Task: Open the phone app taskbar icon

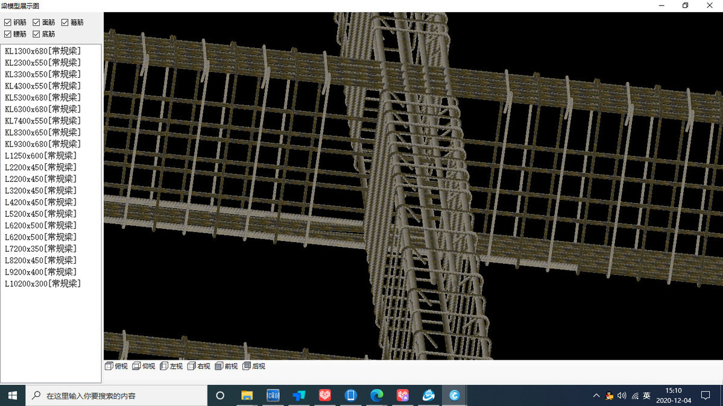Action: (351, 395)
